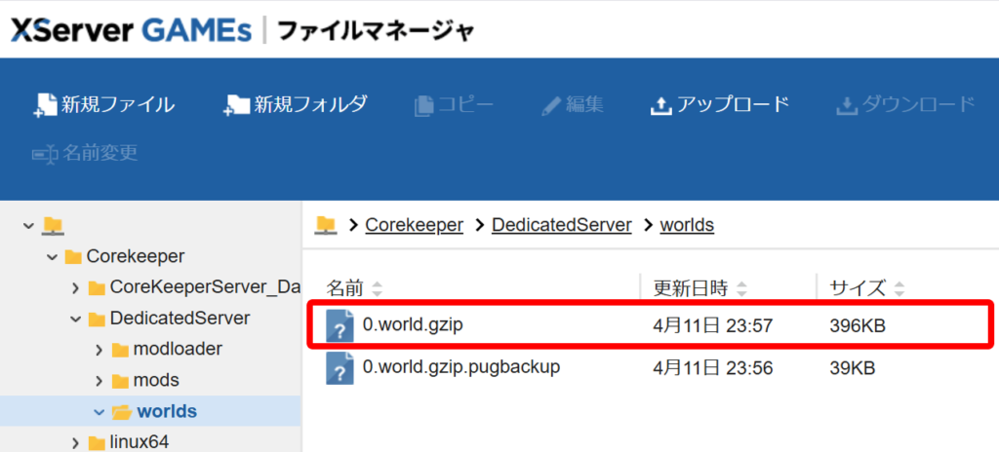
Task: Expand the modloader folder chevron
Action: (x=99, y=349)
